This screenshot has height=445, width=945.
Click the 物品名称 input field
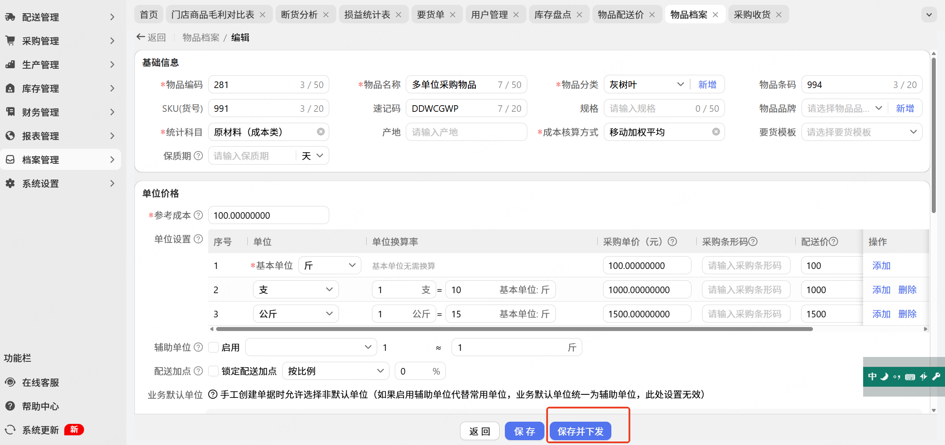point(467,85)
